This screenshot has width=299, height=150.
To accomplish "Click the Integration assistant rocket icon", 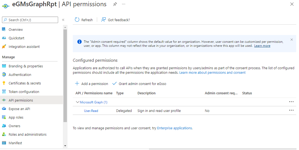I will (4, 46).
